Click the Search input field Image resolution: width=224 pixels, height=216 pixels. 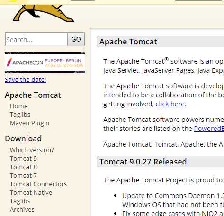[x=36, y=39]
